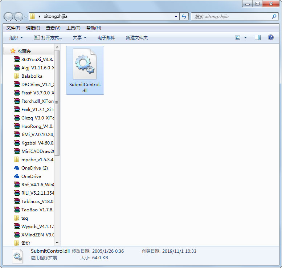282x268 pixels.
Task: Click the Tablacus_V18.0 archive icon
Action: click(17, 202)
